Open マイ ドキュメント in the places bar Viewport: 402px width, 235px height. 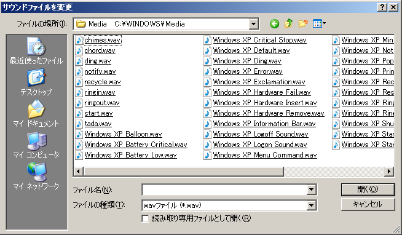click(36, 113)
